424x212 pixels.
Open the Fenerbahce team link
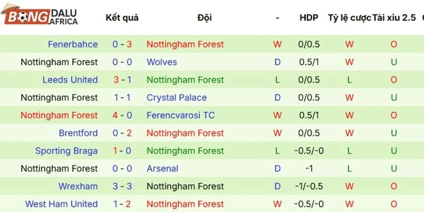73,45
